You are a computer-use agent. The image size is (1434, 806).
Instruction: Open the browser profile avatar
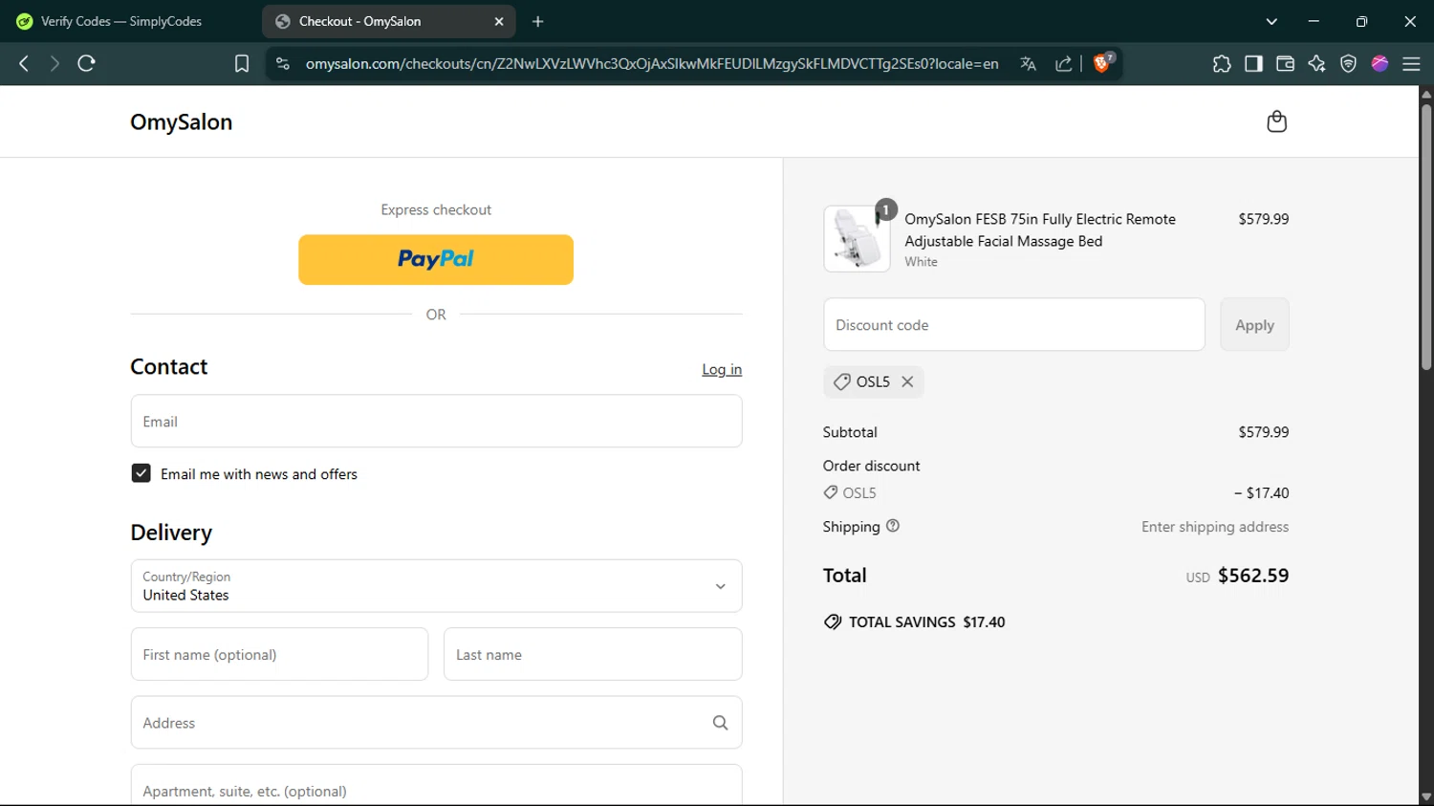1380,63
